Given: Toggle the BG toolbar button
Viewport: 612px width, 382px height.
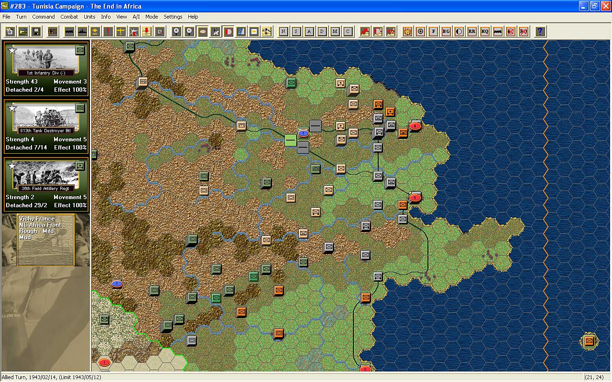Looking at the screenshot, I should 446,32.
